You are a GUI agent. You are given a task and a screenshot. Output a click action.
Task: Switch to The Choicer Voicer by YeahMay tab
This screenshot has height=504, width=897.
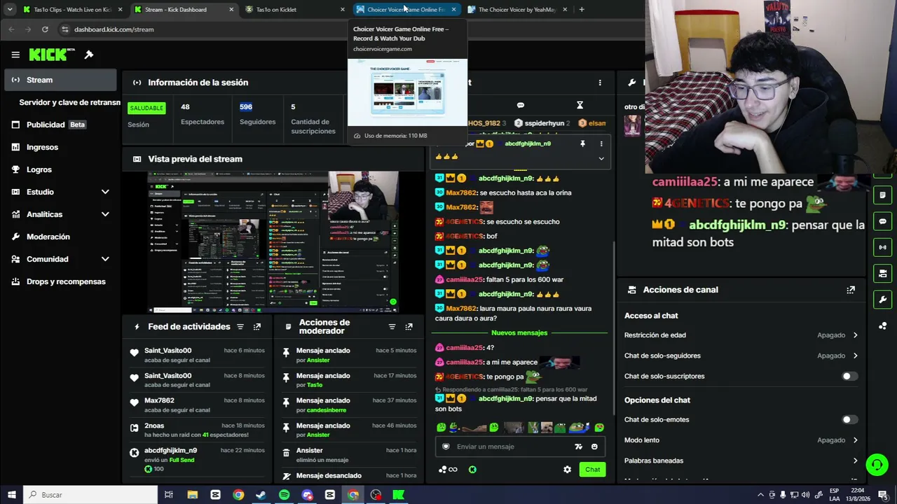[x=517, y=10]
